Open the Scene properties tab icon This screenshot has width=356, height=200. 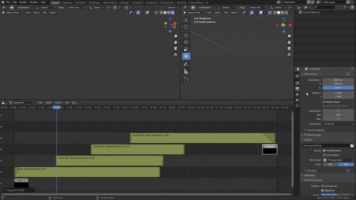[297, 100]
